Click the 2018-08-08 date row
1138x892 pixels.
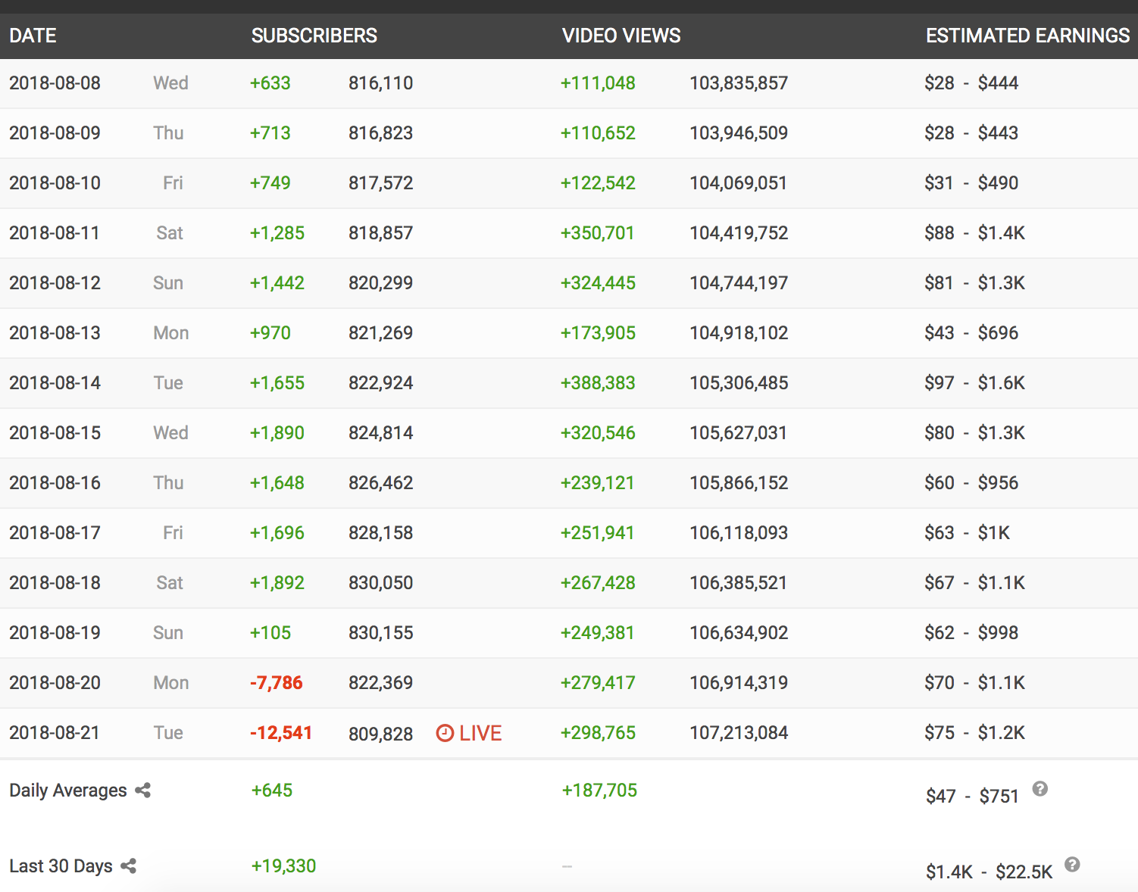tap(55, 83)
